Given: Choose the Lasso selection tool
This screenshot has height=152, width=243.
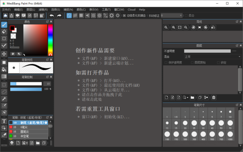Looking at the screenshot, I should pyautogui.click(x=4, y=92).
